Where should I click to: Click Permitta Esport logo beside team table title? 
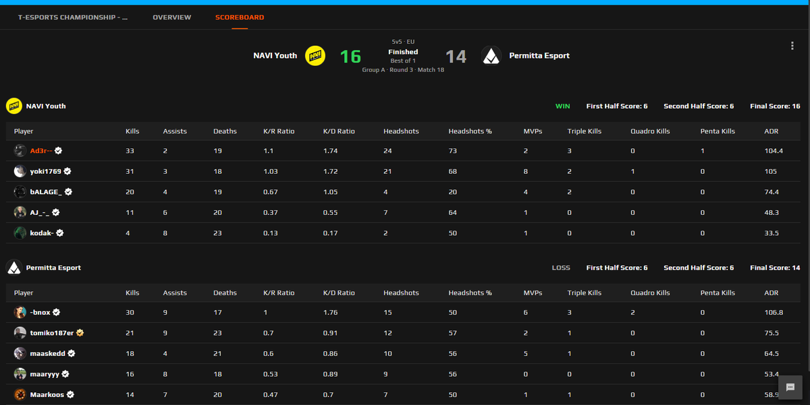coord(13,268)
